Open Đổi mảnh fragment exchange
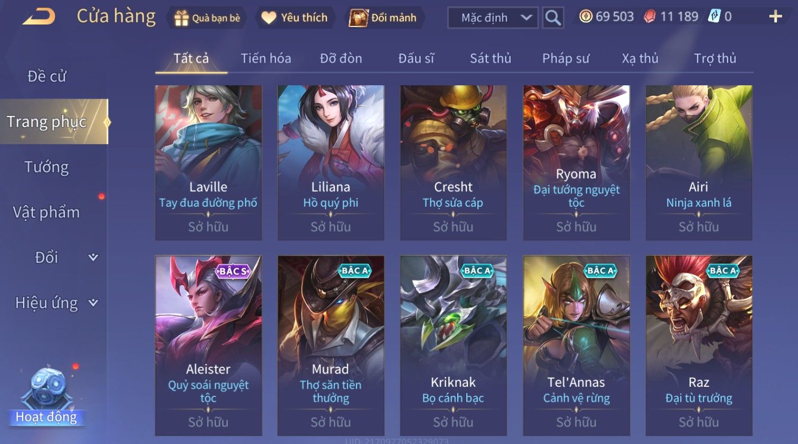 click(x=358, y=17)
